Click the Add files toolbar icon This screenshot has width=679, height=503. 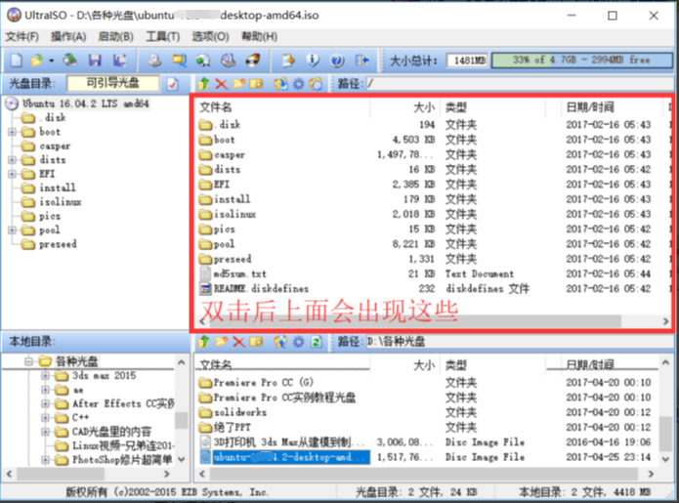288,61
